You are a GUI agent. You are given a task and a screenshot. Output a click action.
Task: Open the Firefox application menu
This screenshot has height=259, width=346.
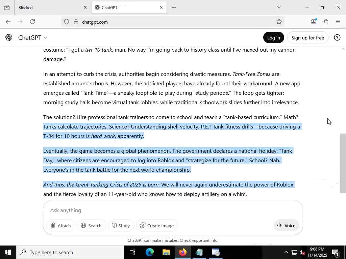[338, 22]
